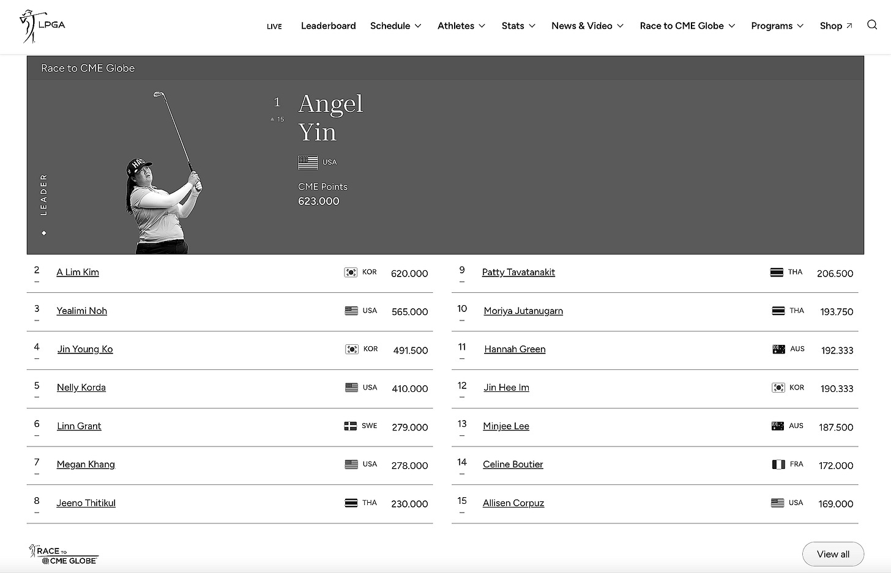Click the View all button

(833, 554)
